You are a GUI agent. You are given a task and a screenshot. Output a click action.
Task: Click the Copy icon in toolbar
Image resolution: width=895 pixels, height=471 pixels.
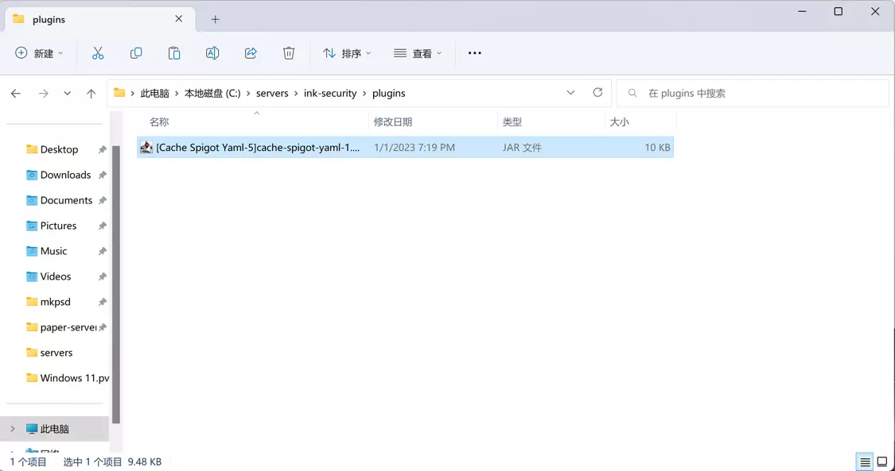point(136,53)
